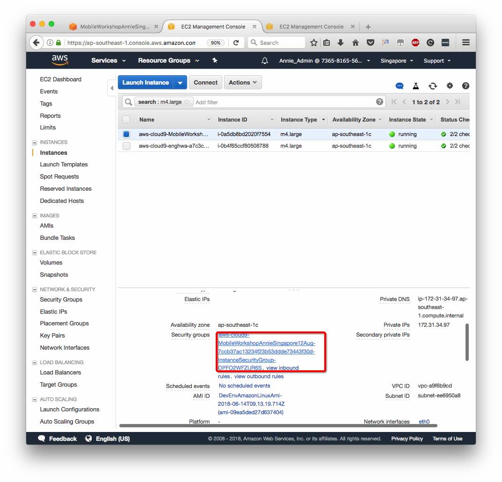Screen dimensions: 502x482
Task: Click the details pane horizontal scrollbar
Action: pyautogui.click(x=278, y=426)
